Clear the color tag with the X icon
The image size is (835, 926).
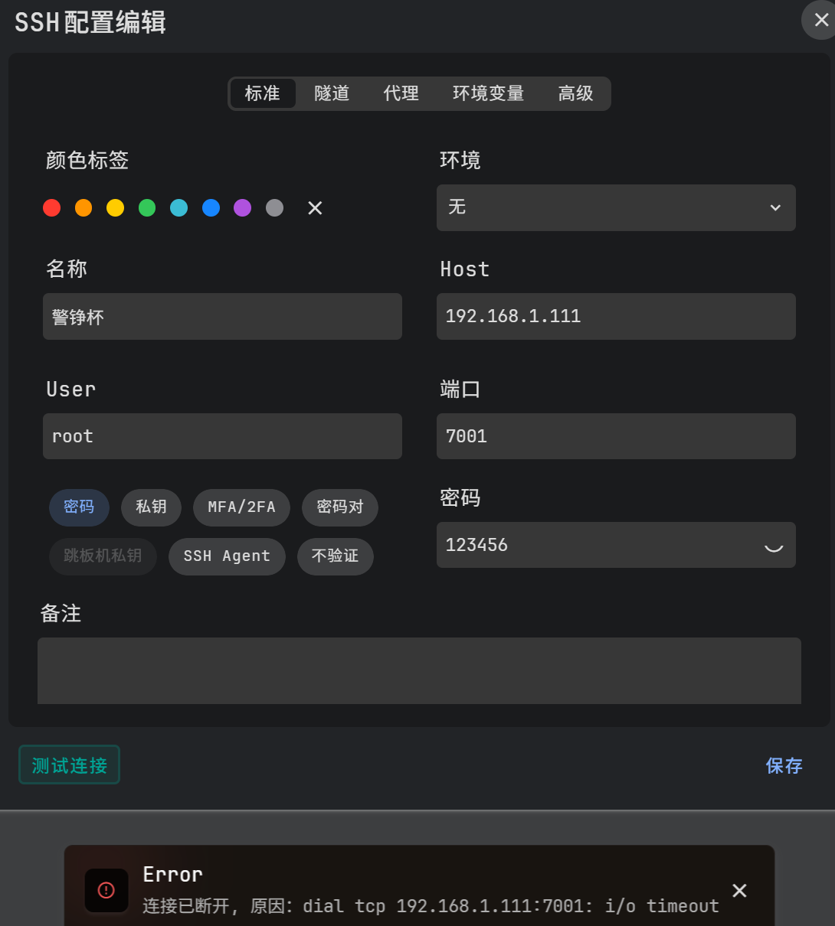[315, 208]
